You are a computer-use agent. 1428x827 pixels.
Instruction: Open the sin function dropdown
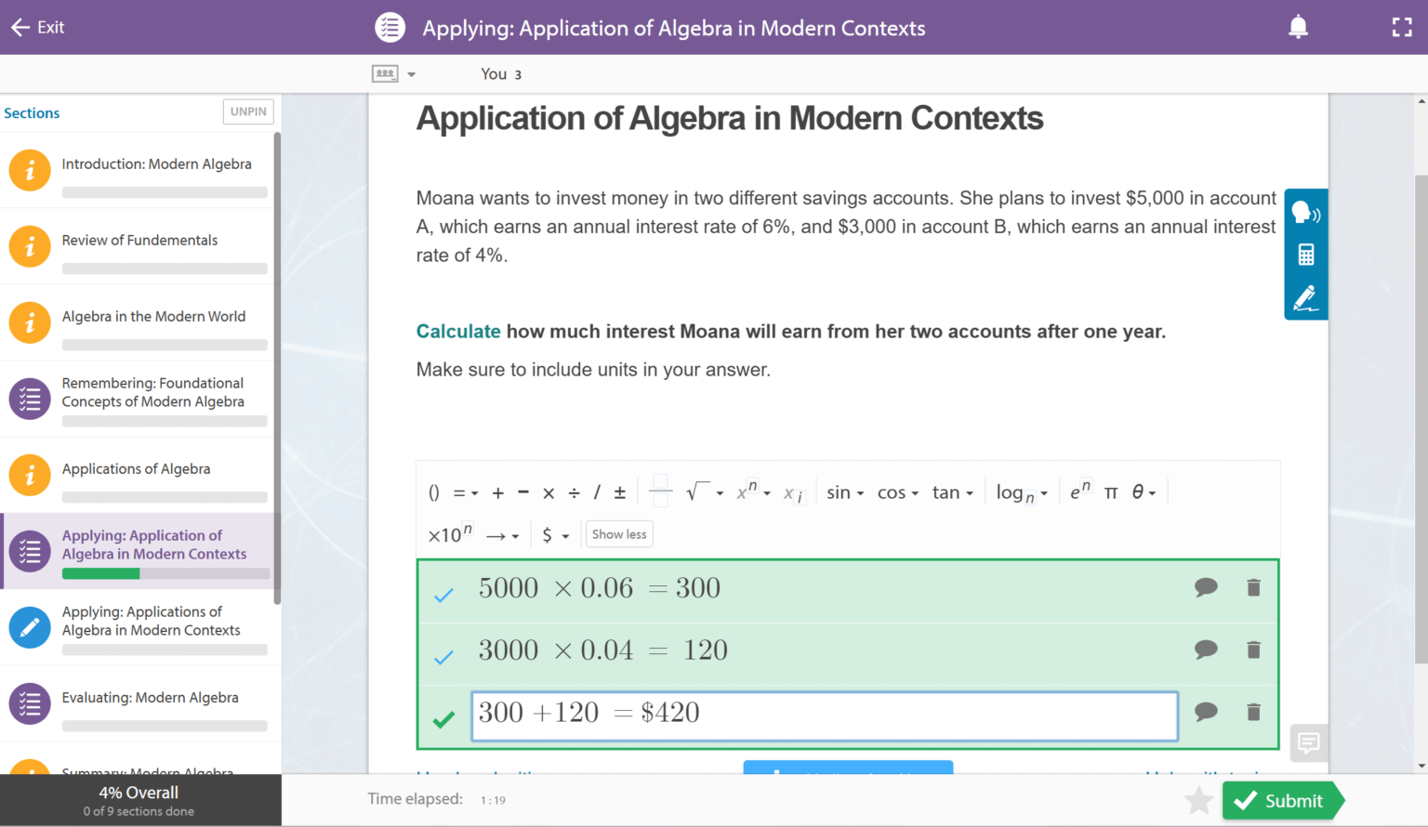click(843, 492)
